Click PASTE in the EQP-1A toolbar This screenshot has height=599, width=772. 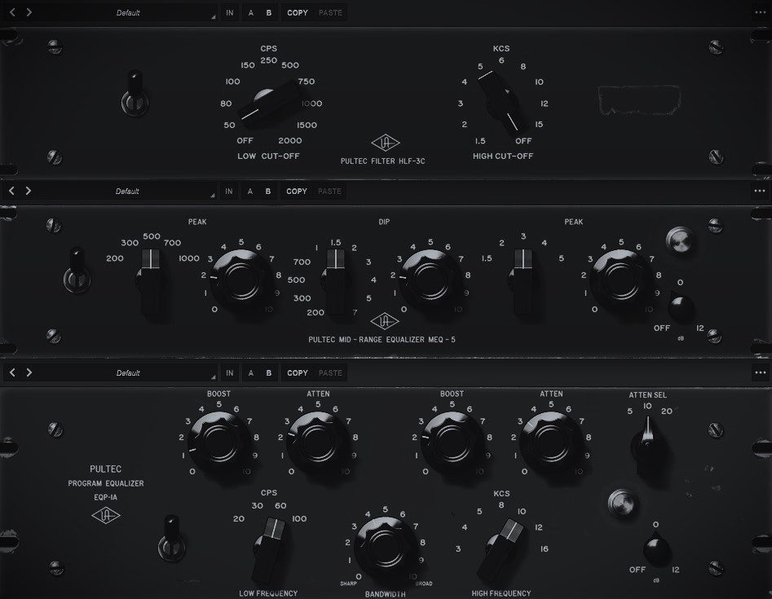(330, 372)
